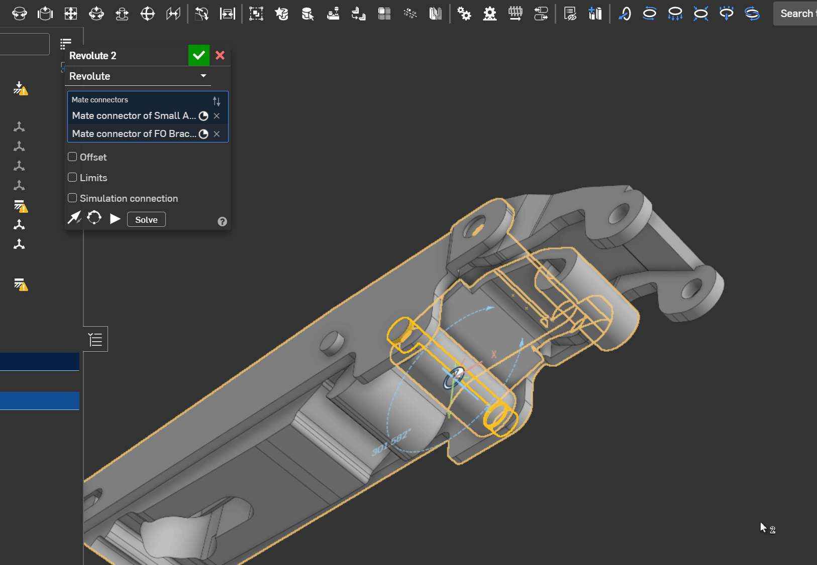Confirm Revolute 2 with the green checkmark

click(x=199, y=55)
